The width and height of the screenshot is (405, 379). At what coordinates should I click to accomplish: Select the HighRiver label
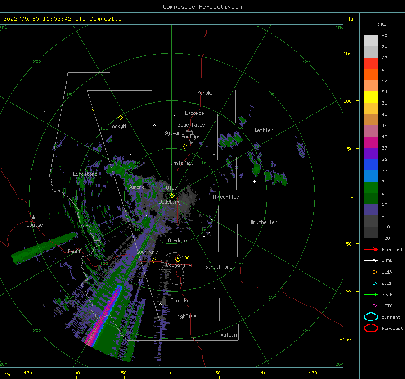[187, 316]
